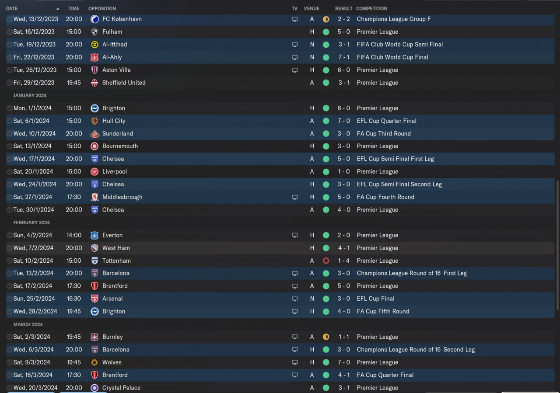Click the Liverpool club badge
The width and height of the screenshot is (560, 393).
pyautogui.click(x=94, y=172)
